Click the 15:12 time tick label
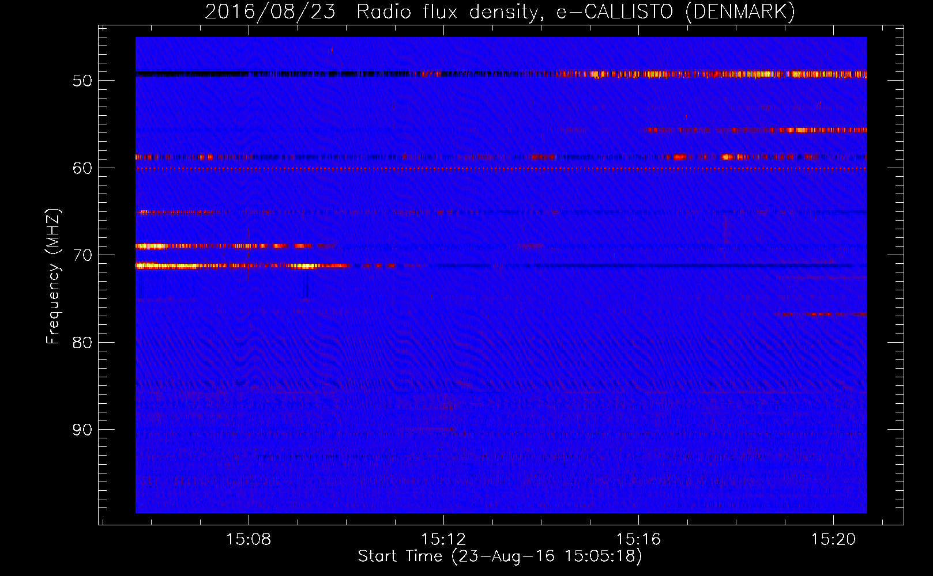Viewport: 933px width, 576px height. click(443, 540)
